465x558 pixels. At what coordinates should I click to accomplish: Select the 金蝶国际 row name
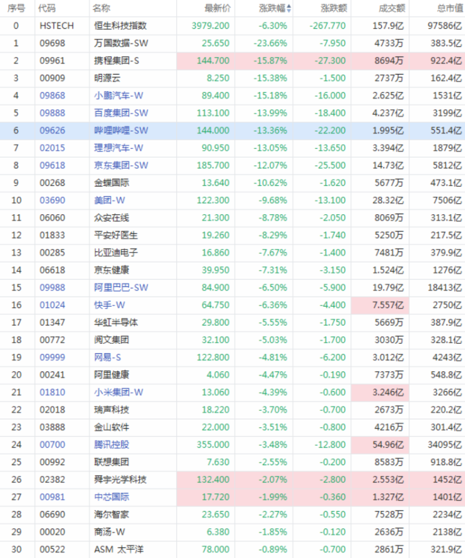pyautogui.click(x=111, y=183)
